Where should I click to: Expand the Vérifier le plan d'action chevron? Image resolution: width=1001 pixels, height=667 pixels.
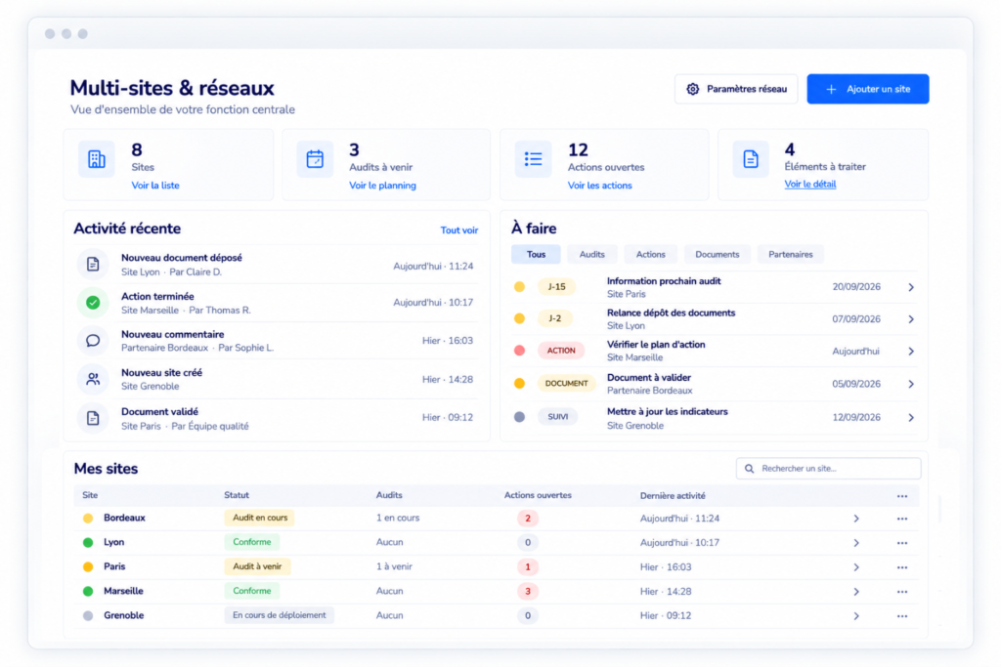pyautogui.click(x=911, y=352)
